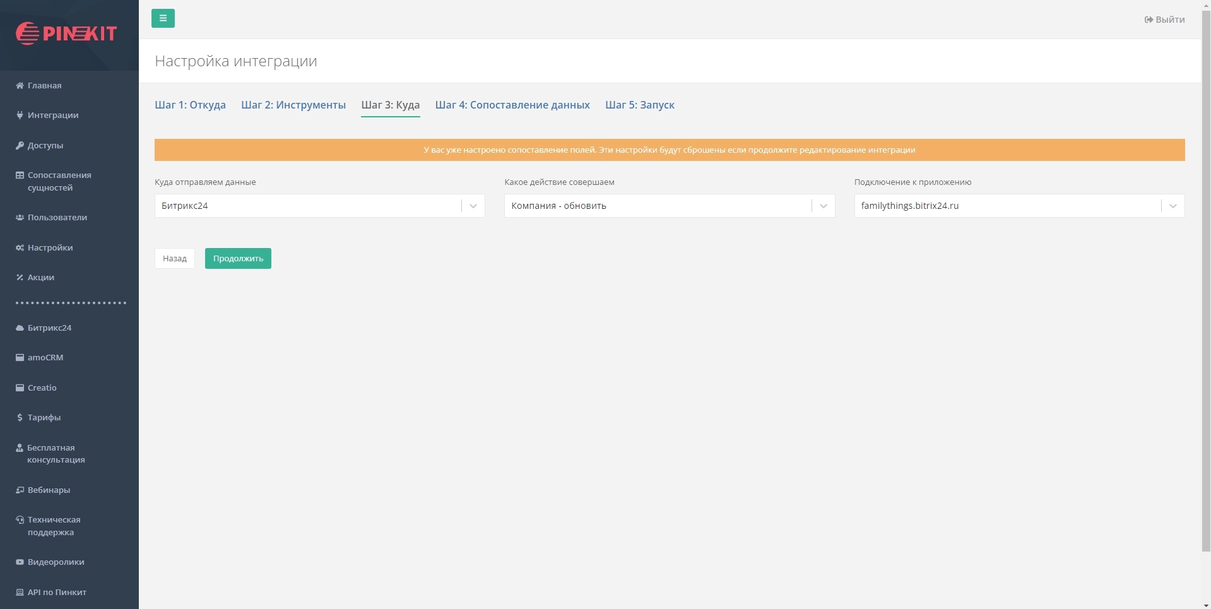Expand the Куда отправляем данные dropdown
This screenshot has width=1211, height=609.
(x=319, y=206)
